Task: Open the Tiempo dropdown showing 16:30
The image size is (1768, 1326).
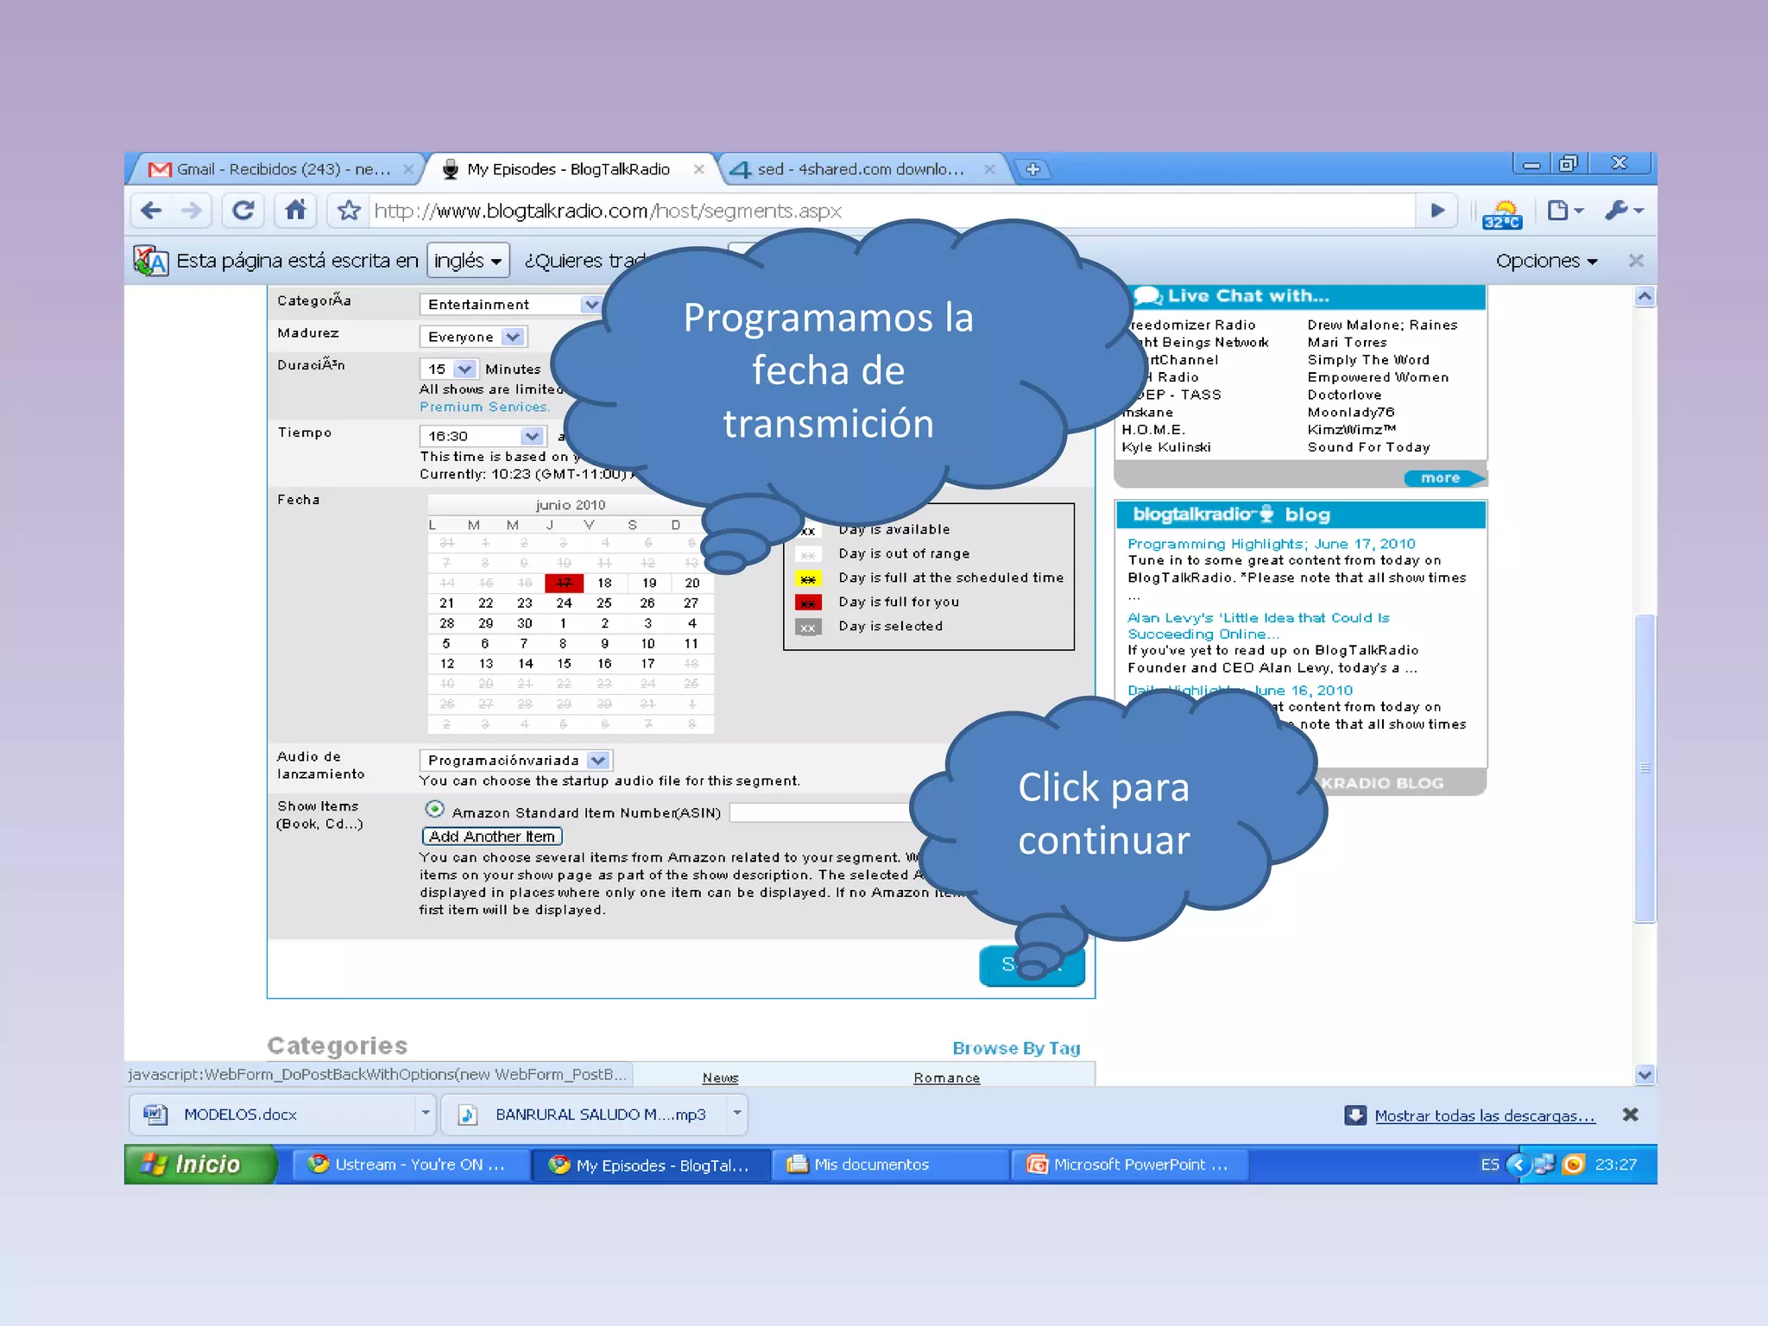Action: click(x=483, y=436)
